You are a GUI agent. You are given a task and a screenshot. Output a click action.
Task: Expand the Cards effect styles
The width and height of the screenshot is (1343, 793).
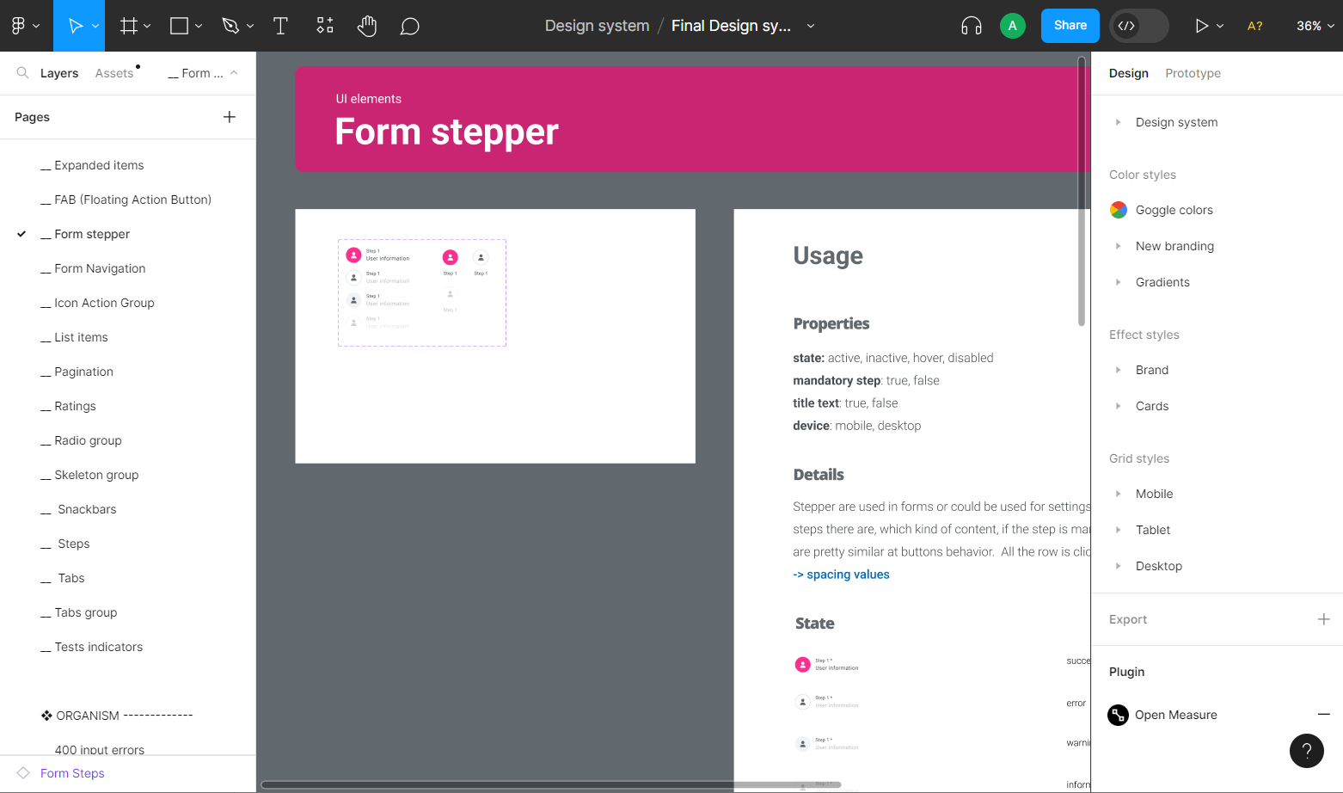[x=1118, y=406]
